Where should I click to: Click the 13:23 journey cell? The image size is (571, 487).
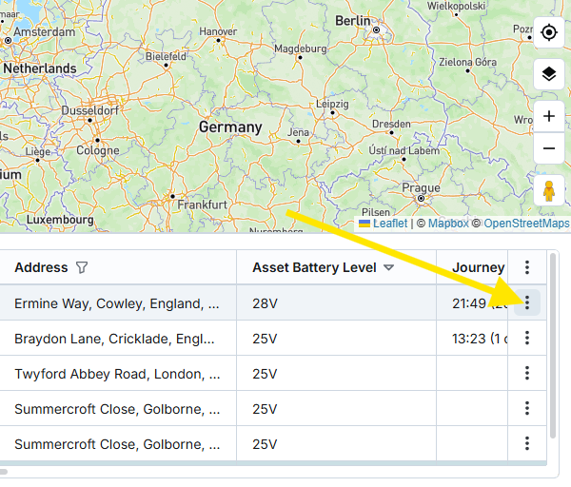click(473, 338)
